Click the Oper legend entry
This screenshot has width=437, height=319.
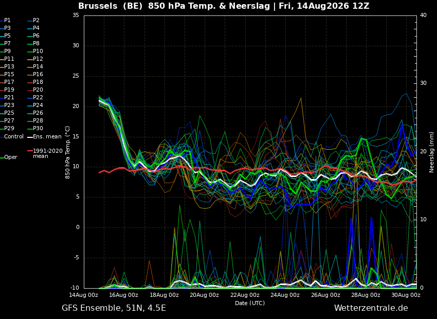(x=9, y=157)
